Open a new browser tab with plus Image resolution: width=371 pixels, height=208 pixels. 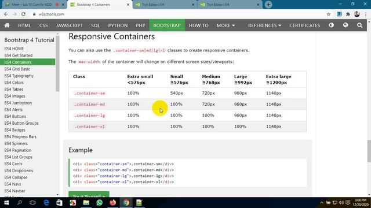(268, 5)
